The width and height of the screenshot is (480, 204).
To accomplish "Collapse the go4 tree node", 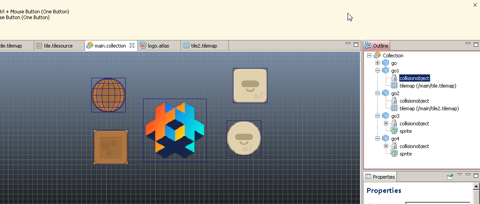I will (x=377, y=139).
